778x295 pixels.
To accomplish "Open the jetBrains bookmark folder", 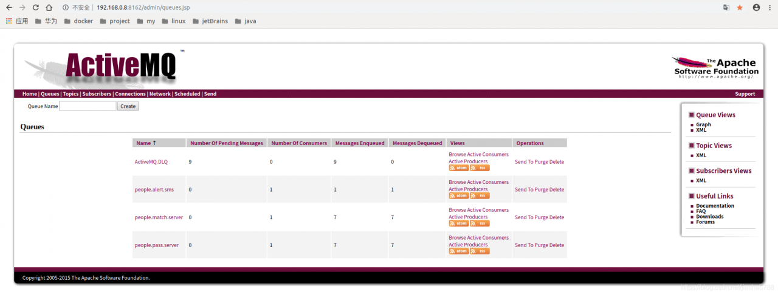I will 210,21.
